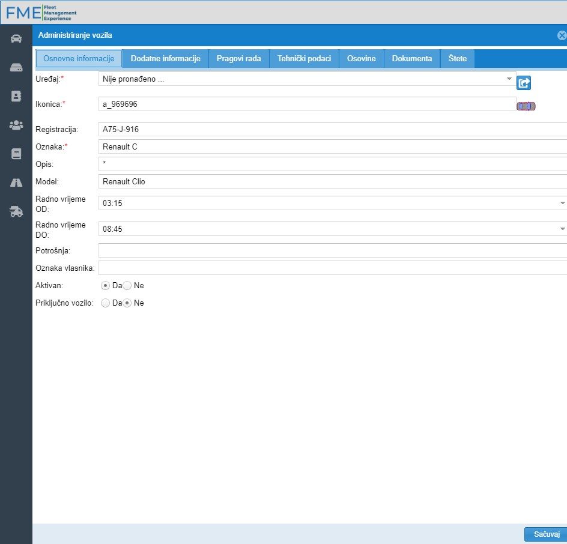Click the Potrošnja label
Image resolution: width=567 pixels, height=544 pixels.
tap(53, 250)
